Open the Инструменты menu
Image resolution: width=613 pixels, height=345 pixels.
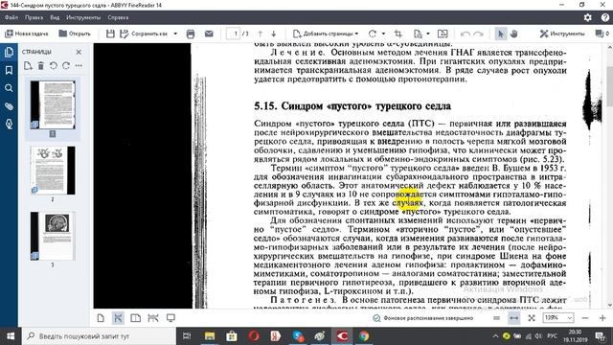[x=83, y=17]
